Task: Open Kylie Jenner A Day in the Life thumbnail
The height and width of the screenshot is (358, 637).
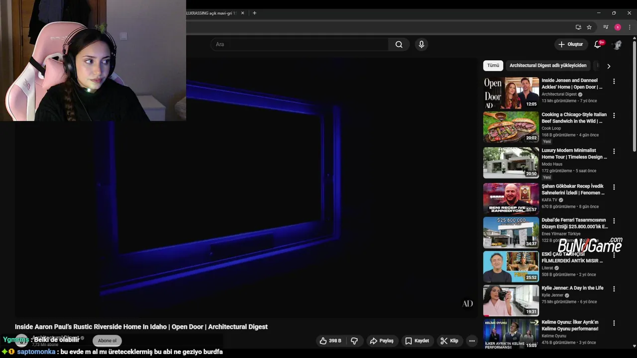Action: pos(511,300)
